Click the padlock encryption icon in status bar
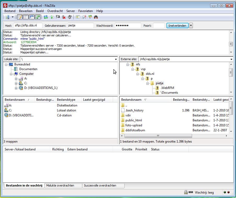 tap(186, 192)
